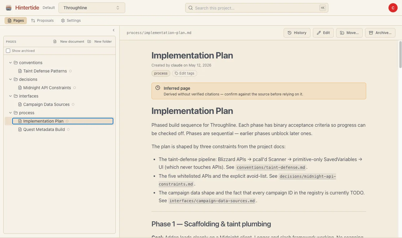
Task: Open the Settings tab
Action: click(71, 21)
